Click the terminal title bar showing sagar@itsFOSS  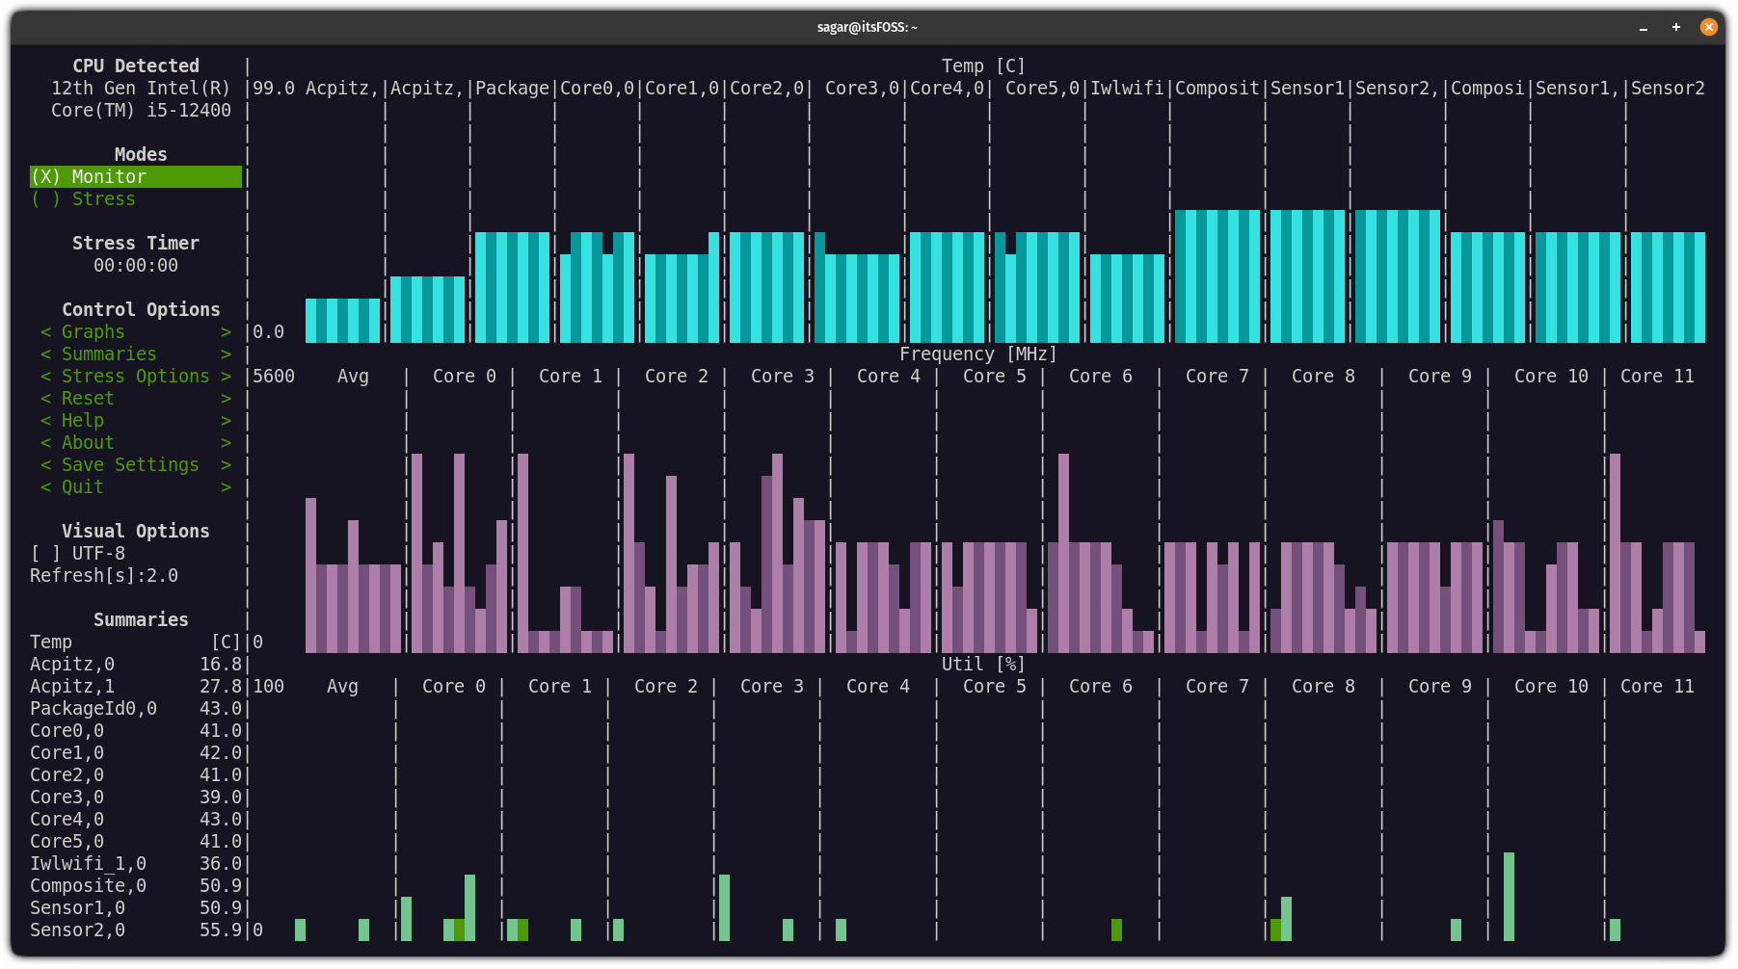coord(869,26)
